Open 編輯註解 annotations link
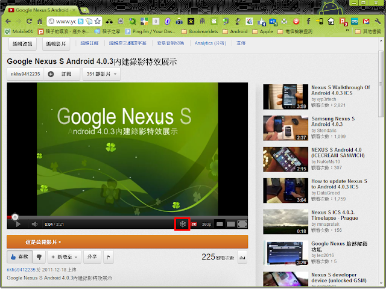The image size is (386, 289). (x=89, y=43)
